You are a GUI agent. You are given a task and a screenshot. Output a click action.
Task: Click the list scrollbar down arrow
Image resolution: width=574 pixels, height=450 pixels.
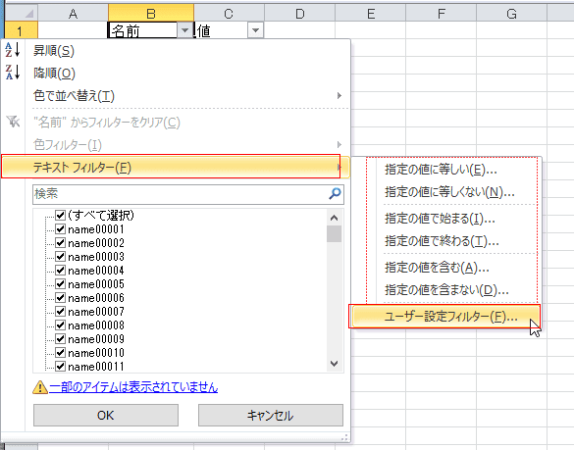tap(334, 364)
